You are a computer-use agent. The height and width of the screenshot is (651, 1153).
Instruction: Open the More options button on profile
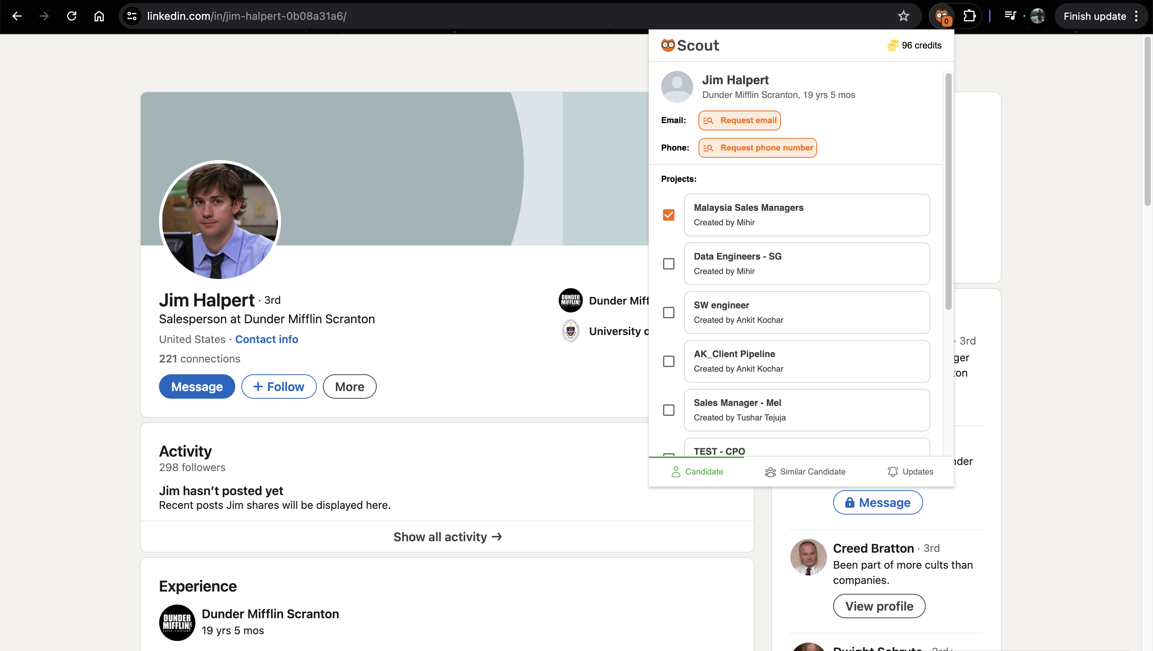point(350,386)
